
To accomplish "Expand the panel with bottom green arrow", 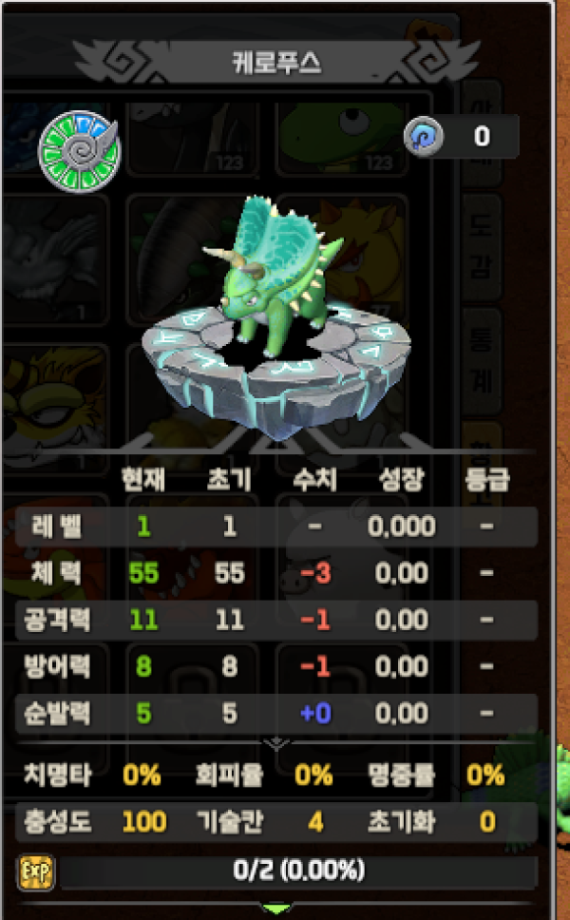I will (x=276, y=909).
